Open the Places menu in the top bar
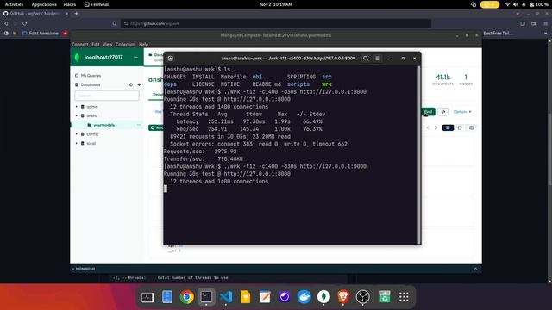Image resolution: width=552 pixels, height=310 pixels. (x=70, y=4)
